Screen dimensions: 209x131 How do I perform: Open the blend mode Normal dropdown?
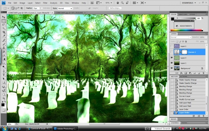(x=181, y=37)
